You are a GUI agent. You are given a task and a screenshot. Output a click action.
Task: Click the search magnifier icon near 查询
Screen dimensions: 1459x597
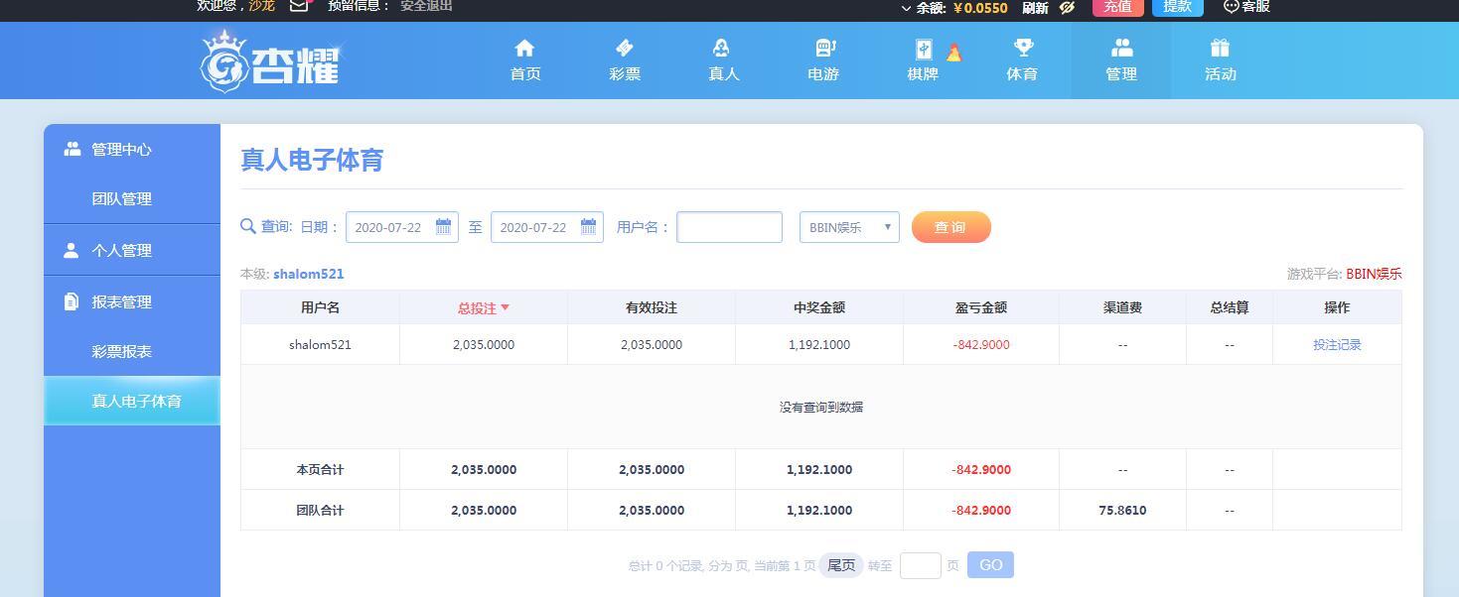click(x=248, y=226)
